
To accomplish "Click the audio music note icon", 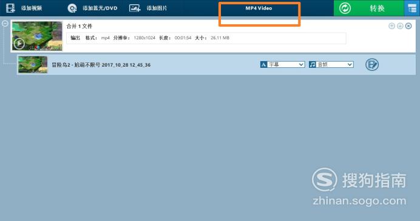I will 313,64.
